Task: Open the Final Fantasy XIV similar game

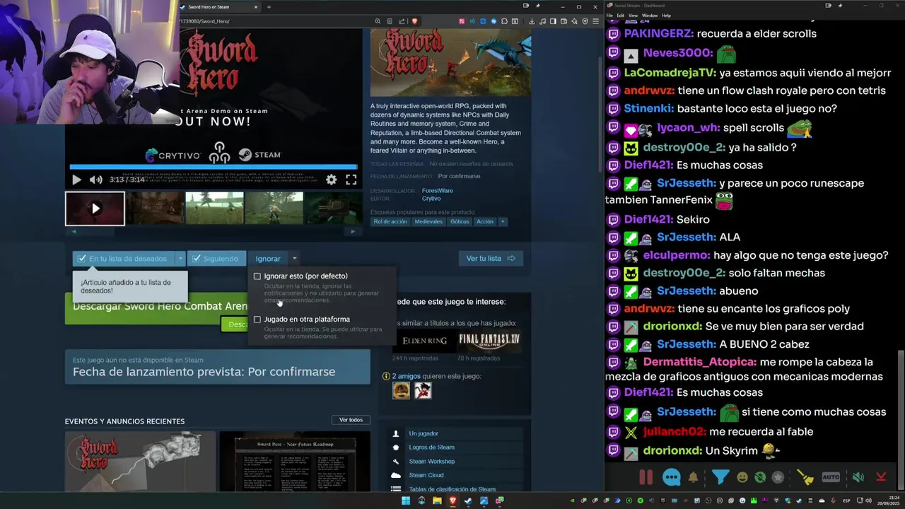Action: pyautogui.click(x=489, y=341)
